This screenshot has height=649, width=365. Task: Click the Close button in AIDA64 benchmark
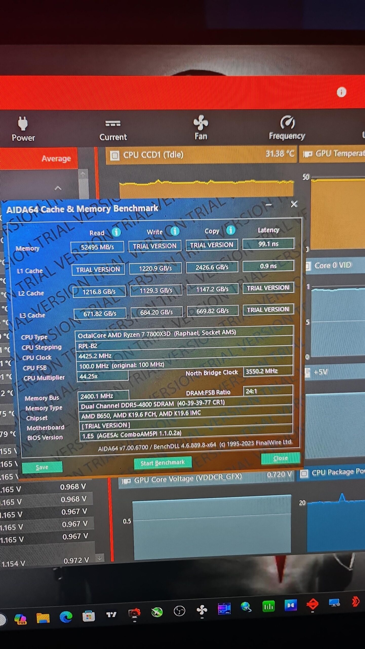[x=280, y=458]
